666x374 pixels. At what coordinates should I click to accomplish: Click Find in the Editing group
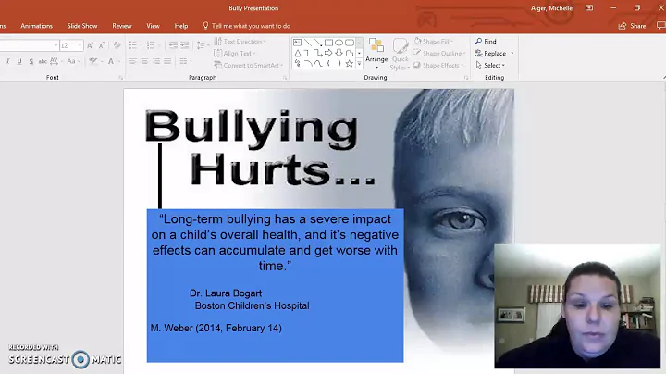click(x=486, y=42)
